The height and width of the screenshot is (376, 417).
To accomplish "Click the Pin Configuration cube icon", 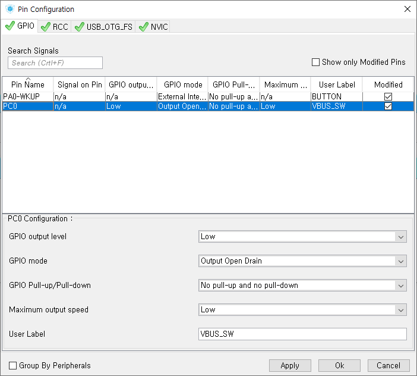I will click(x=10, y=9).
